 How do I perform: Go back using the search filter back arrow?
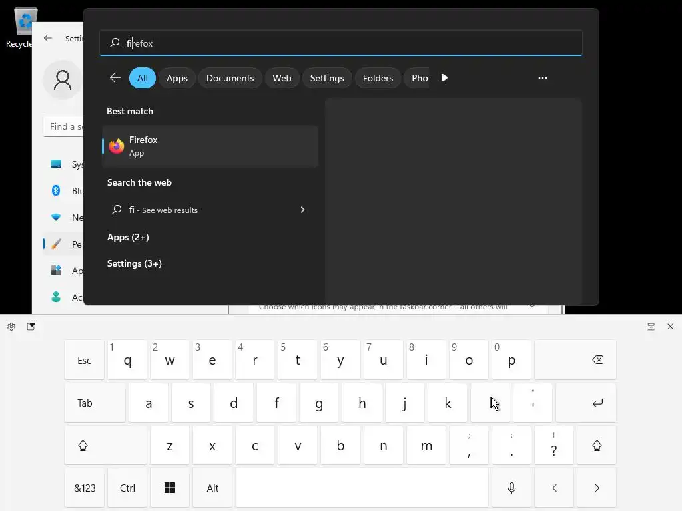[115, 78]
